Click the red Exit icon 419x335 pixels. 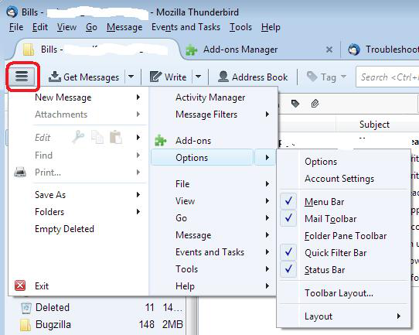[x=20, y=285]
